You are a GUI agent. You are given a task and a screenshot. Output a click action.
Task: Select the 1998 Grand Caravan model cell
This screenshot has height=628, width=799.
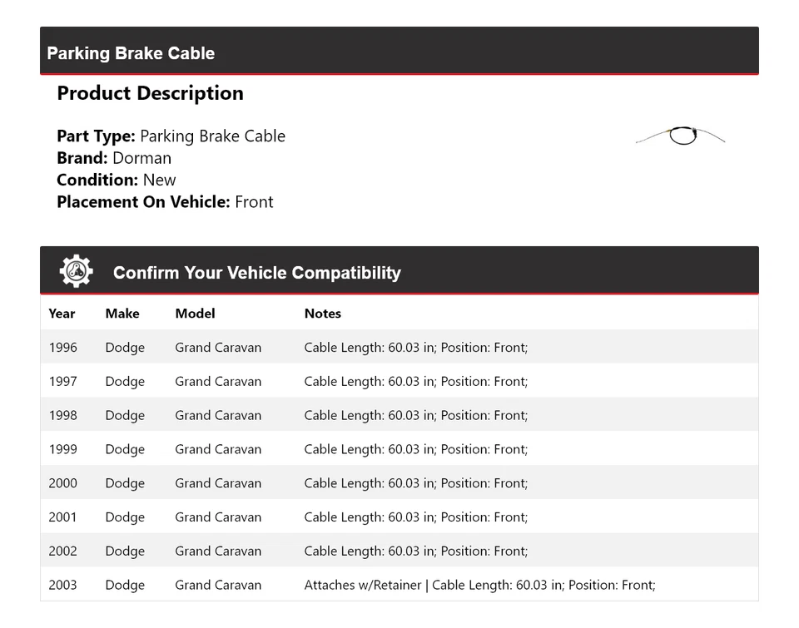click(x=218, y=416)
